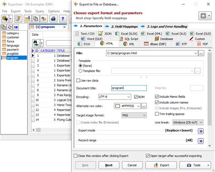Expand the Export mode section
The width and height of the screenshot is (215, 172).
[x=200, y=131]
